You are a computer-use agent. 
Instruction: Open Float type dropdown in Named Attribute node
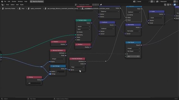pos(77,67)
